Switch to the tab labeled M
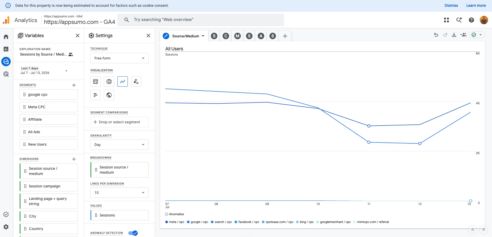The width and height of the screenshot is (492, 237). [238, 36]
